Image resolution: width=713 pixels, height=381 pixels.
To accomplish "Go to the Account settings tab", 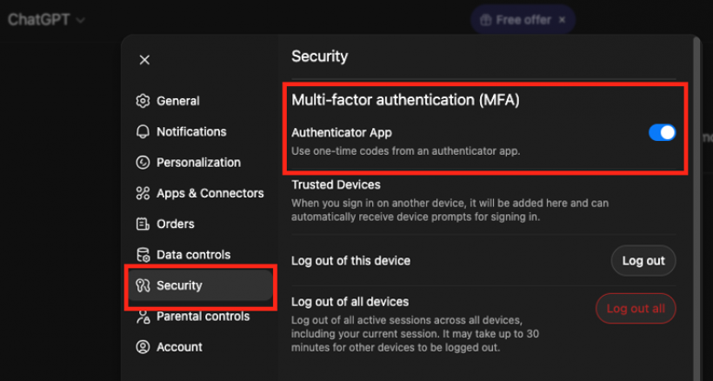I will click(x=179, y=347).
